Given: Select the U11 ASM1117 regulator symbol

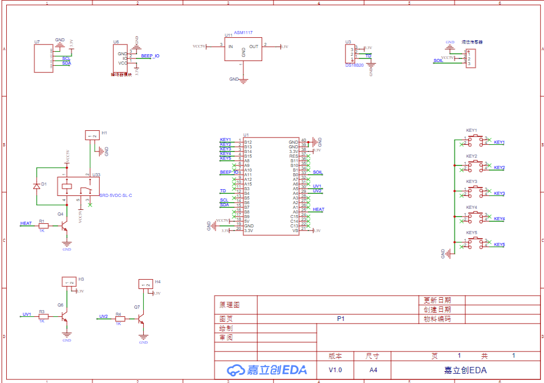Looking at the screenshot, I should click(243, 49).
